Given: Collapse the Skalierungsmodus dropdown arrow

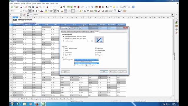Looking at the screenshot, I should tap(98, 60).
